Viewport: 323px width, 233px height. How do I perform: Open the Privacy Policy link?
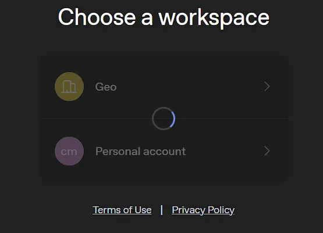203,210
